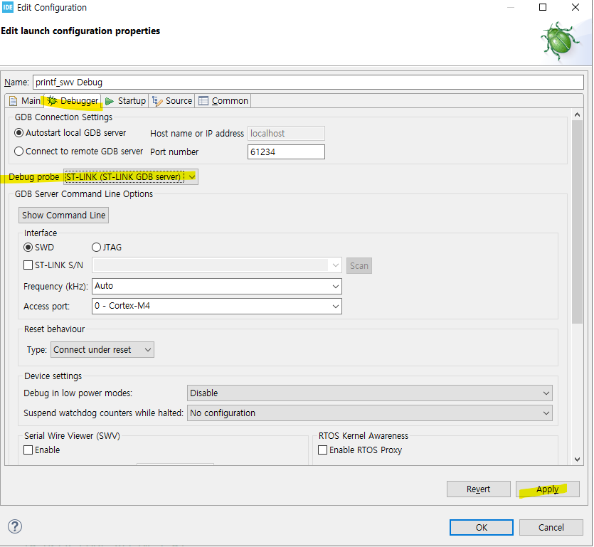Click the Debugger tab bug icon

(x=52, y=101)
